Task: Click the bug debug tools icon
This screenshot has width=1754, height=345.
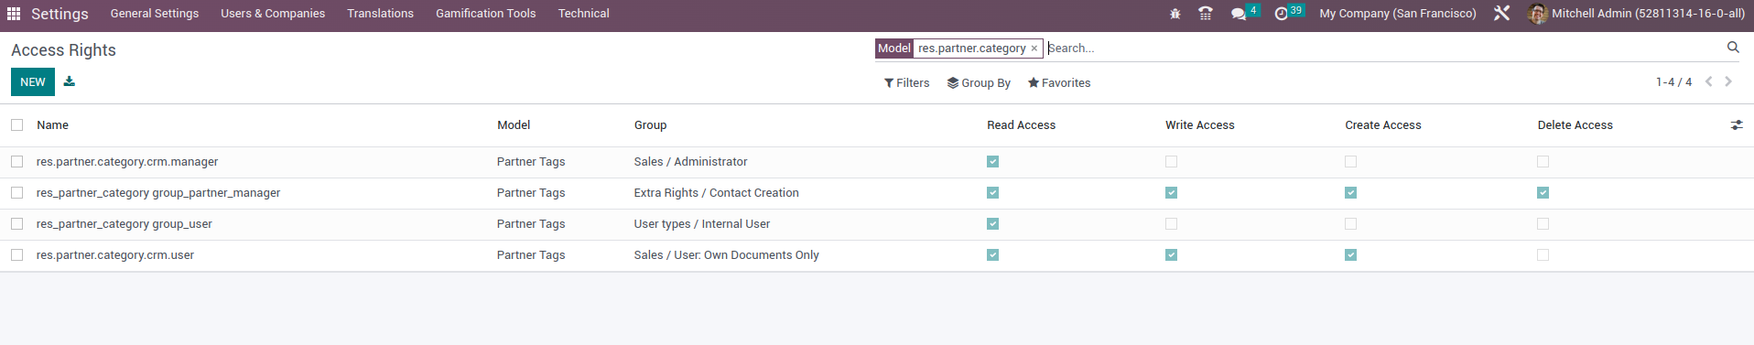Action: (1175, 14)
